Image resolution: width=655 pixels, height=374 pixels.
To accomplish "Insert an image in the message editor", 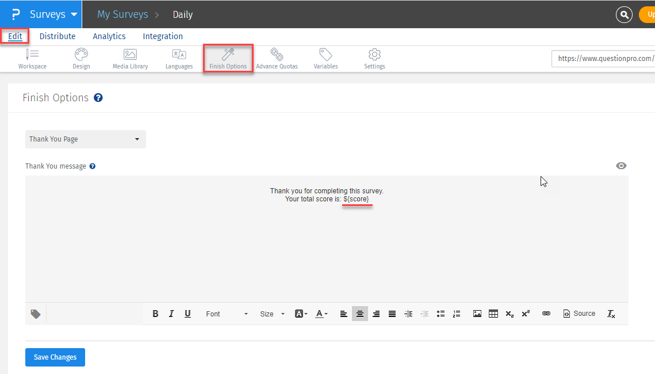I will 477,314.
